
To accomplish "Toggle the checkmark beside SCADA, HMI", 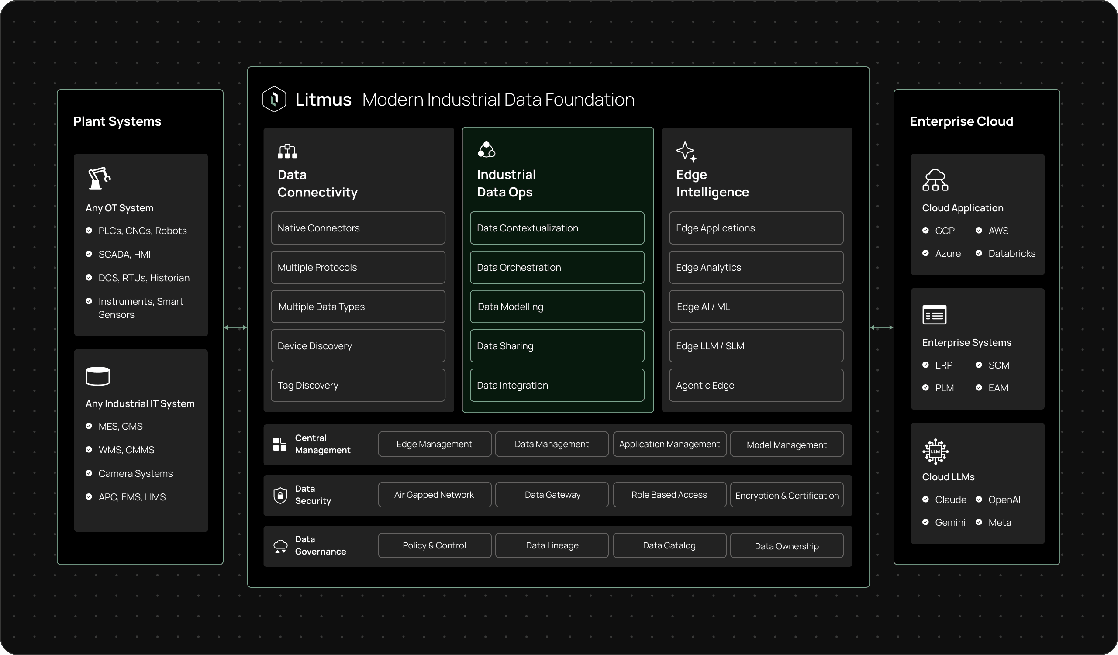I will pos(89,254).
